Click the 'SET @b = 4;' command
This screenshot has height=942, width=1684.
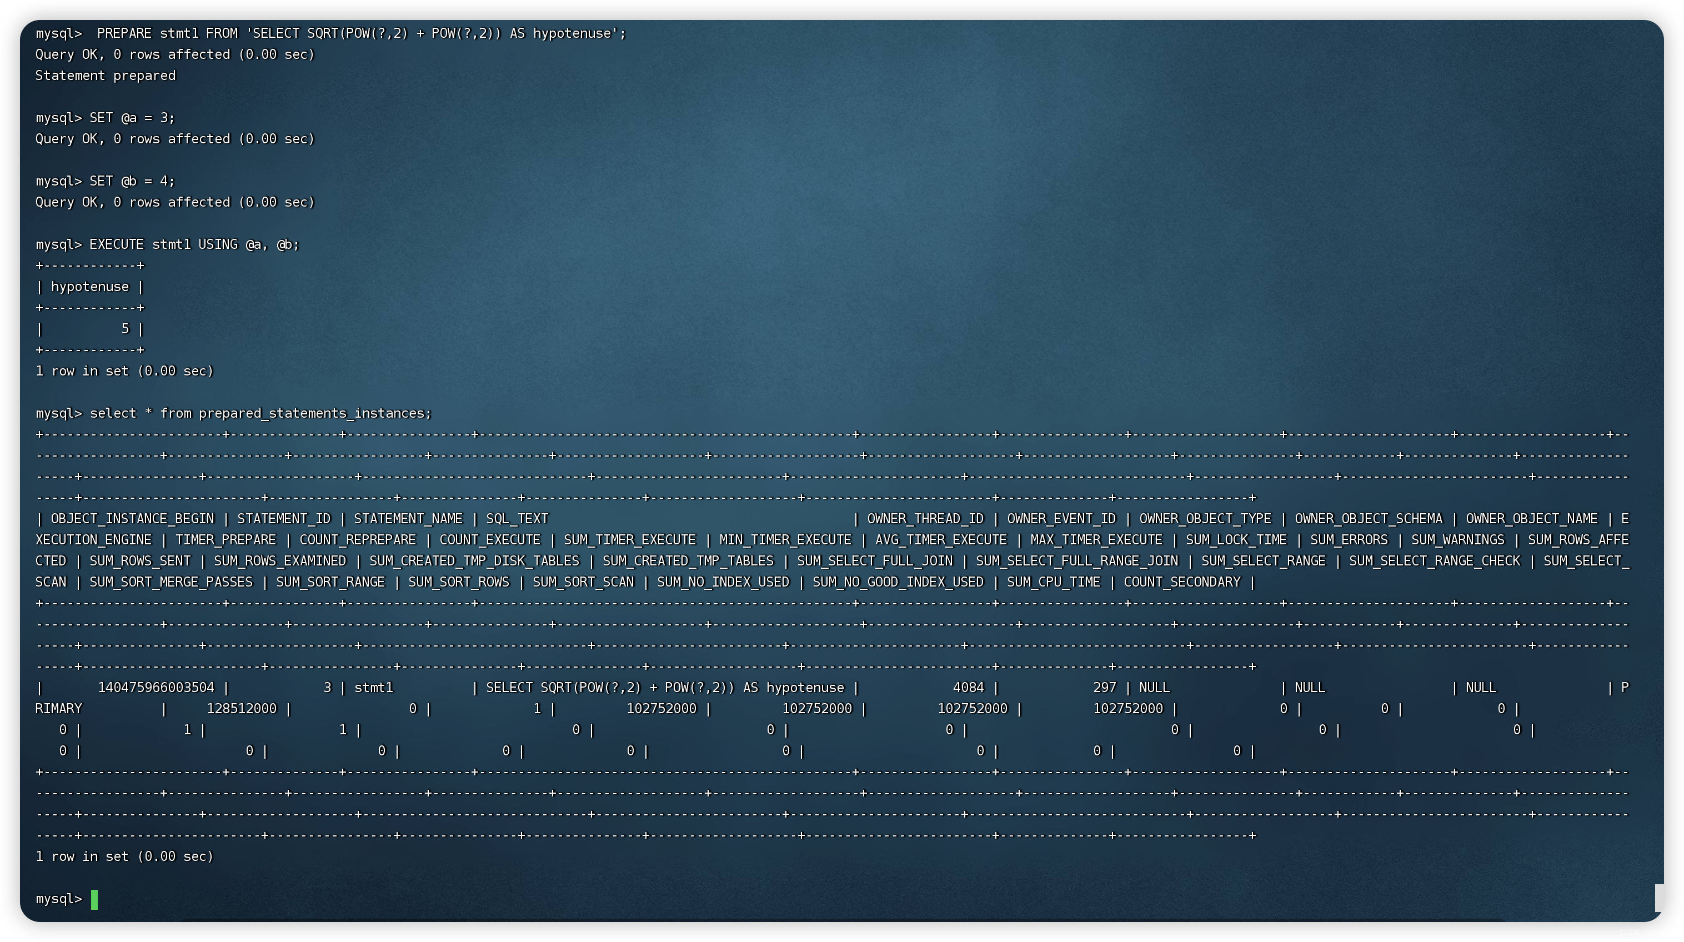click(132, 181)
